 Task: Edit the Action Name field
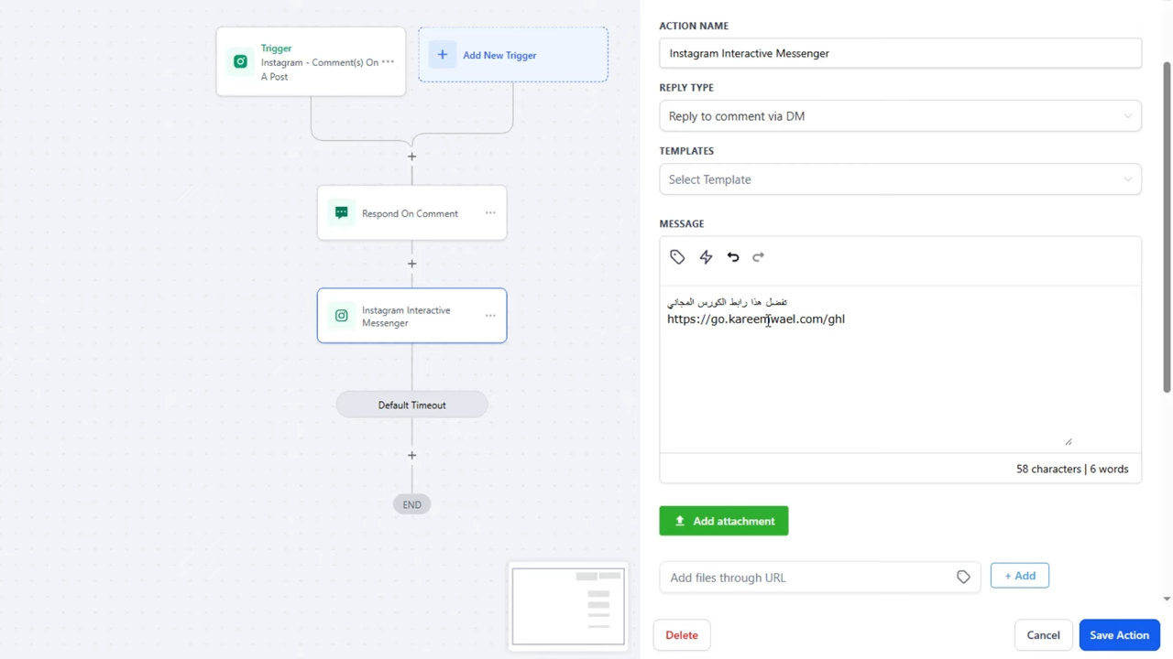click(x=900, y=53)
